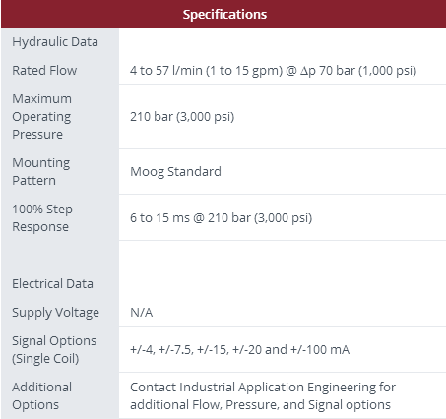Image resolution: width=446 pixels, height=419 pixels.
Task: Click the Rated Flow label
Action: (x=44, y=71)
